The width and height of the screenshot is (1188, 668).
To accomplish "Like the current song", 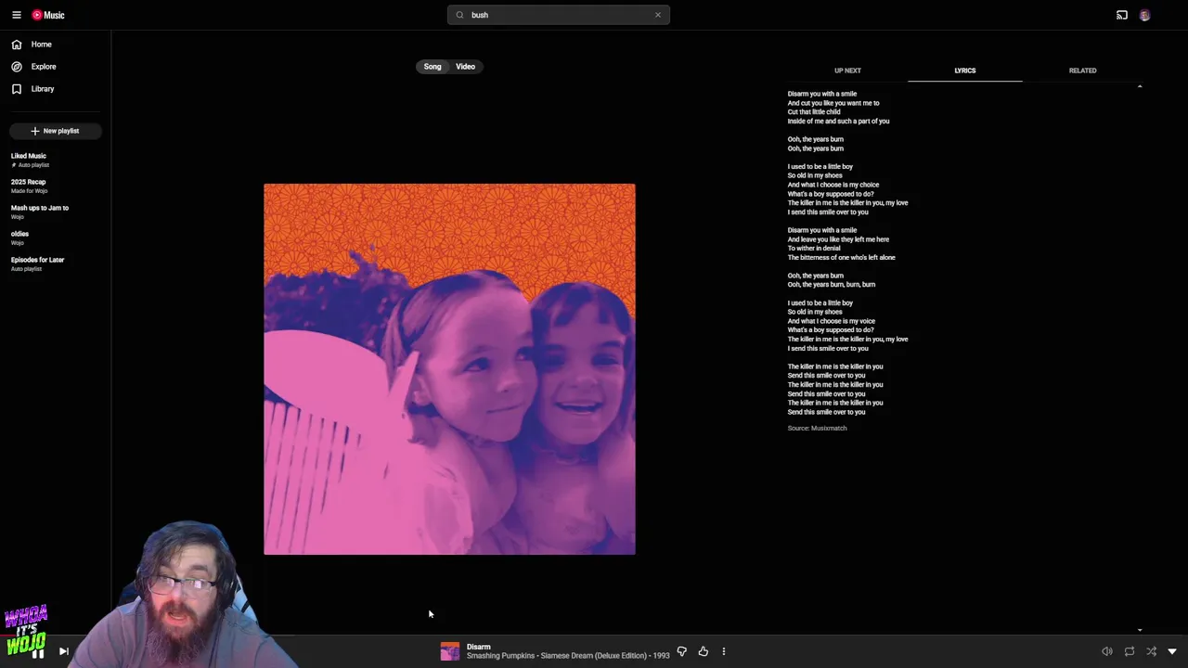I will 703,651.
